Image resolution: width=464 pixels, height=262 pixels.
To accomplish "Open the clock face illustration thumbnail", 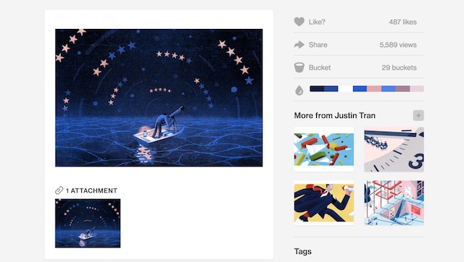I will pos(394,150).
